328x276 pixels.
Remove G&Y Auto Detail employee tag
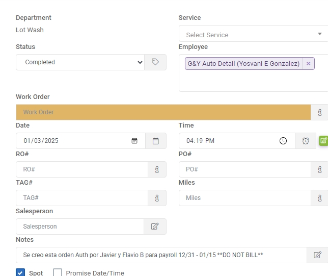tap(308, 64)
